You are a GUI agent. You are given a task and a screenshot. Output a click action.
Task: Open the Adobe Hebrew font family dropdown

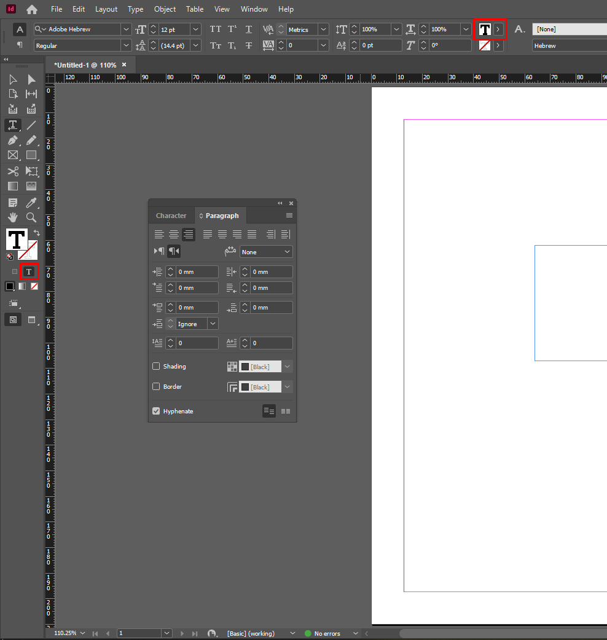click(x=126, y=29)
